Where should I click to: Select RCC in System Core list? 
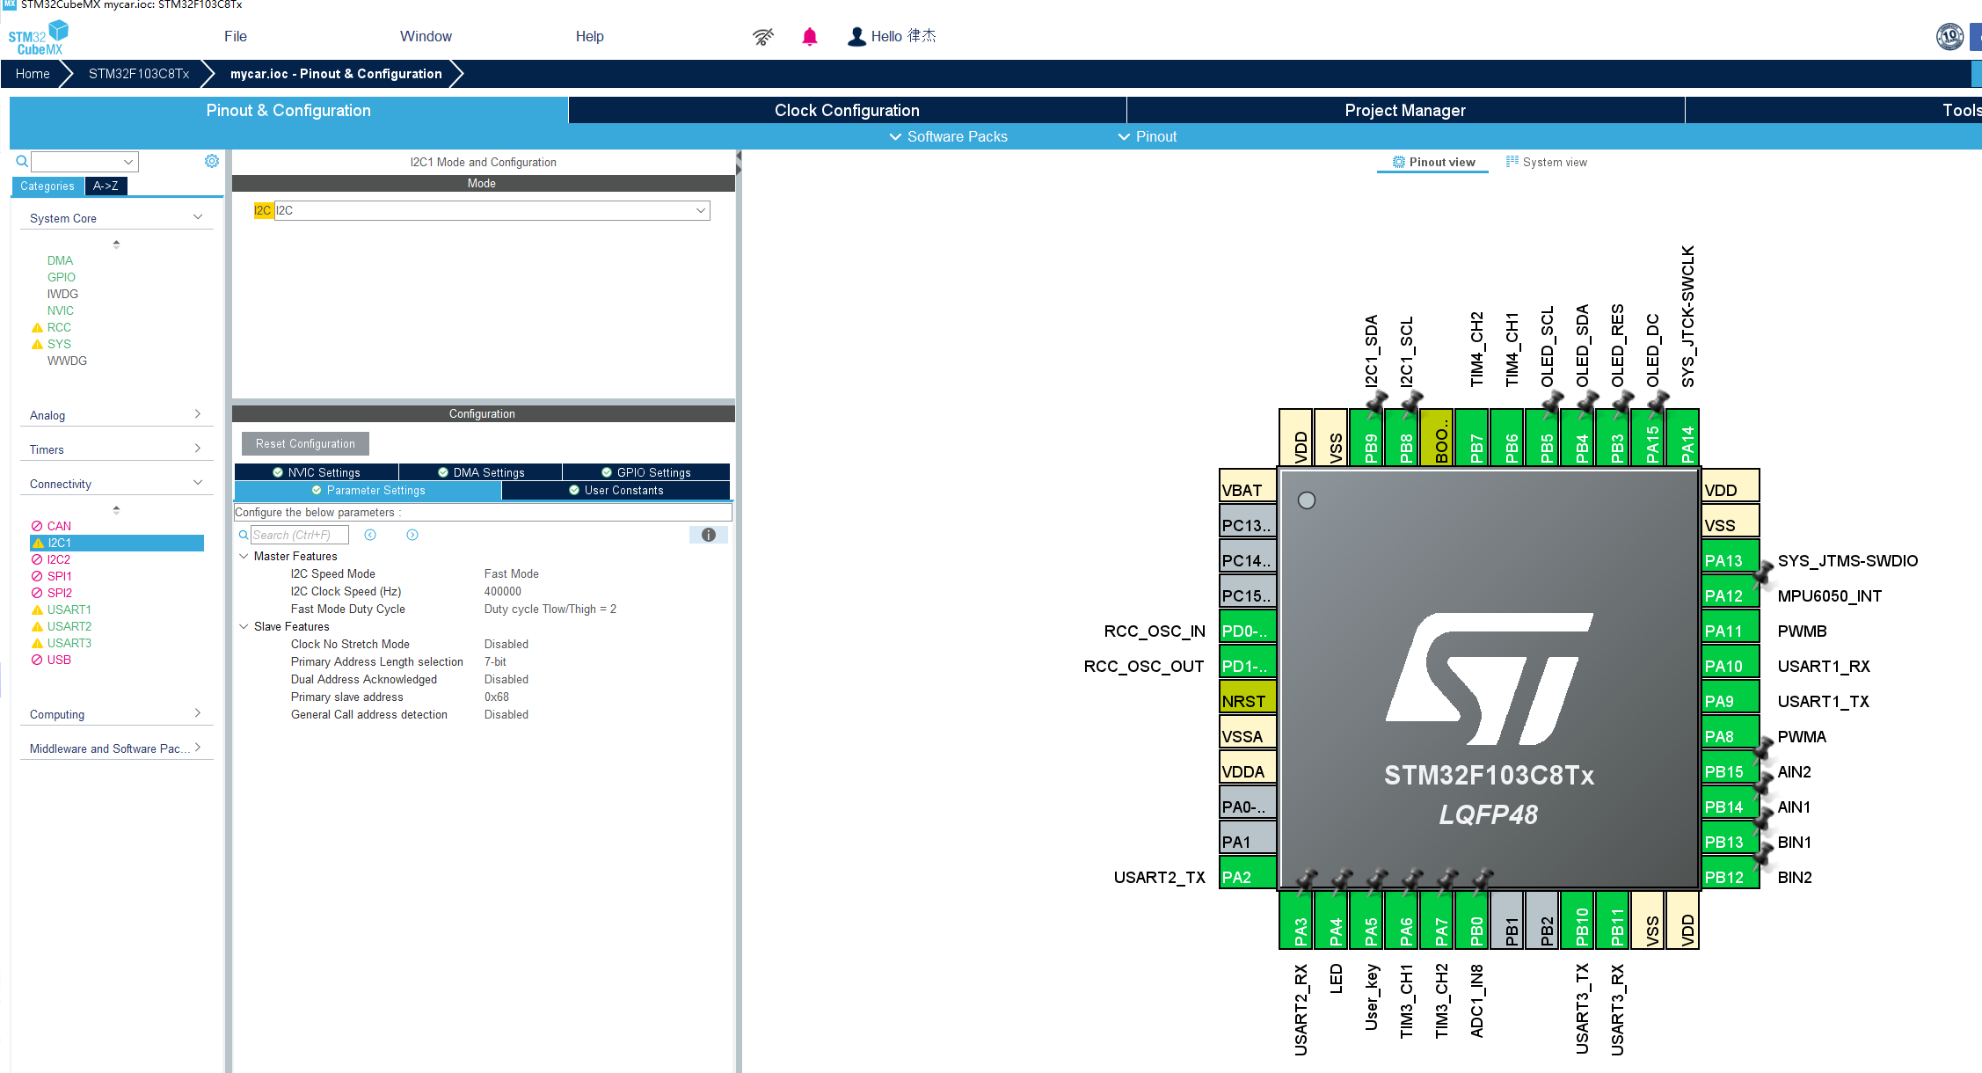point(59,327)
